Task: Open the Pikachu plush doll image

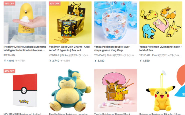Action: click(x=160, y=90)
